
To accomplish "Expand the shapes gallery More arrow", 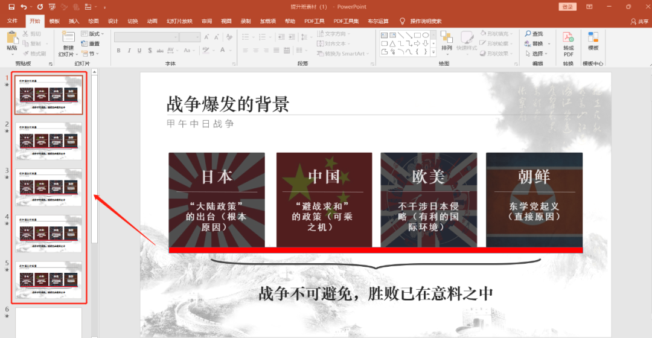I will 433,53.
